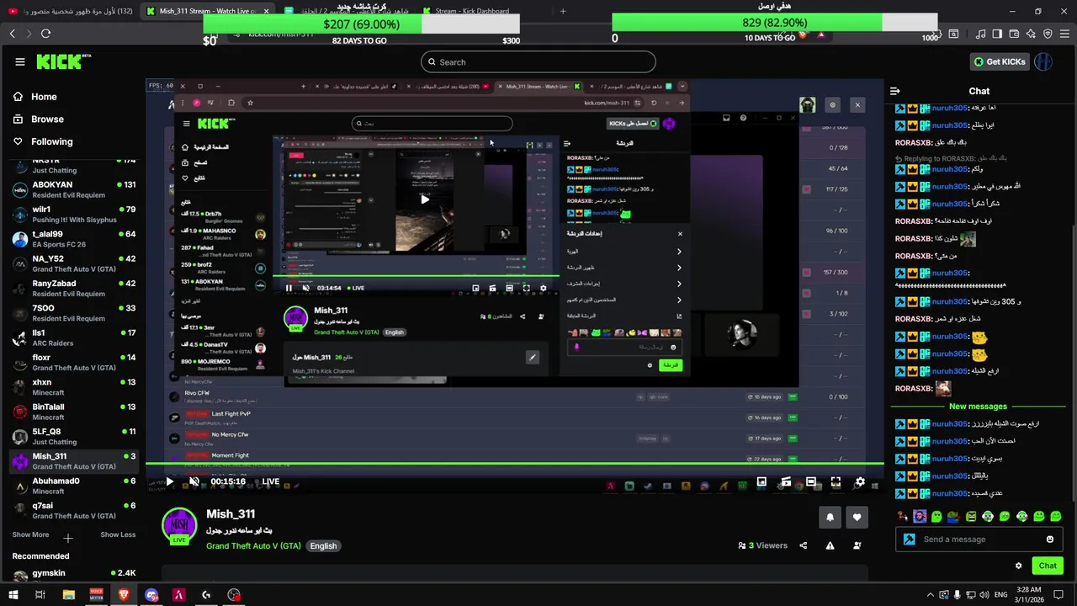Turn on notifications bell for Mish_311

[x=830, y=518]
